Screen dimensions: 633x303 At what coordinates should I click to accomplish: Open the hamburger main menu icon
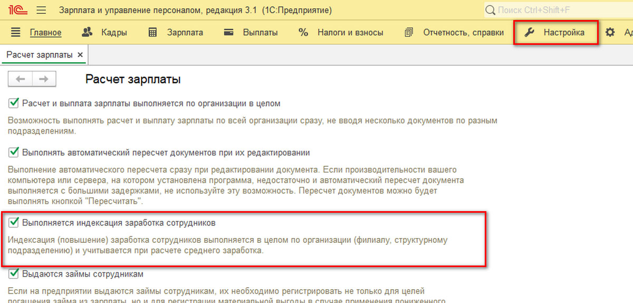[x=42, y=10]
